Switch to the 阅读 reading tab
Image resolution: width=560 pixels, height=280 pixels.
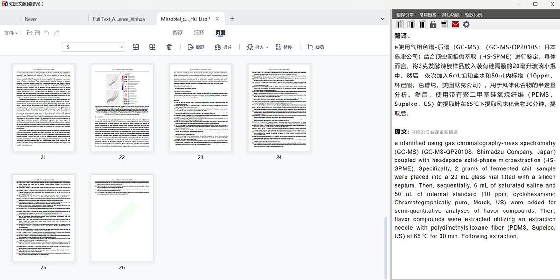177,33
